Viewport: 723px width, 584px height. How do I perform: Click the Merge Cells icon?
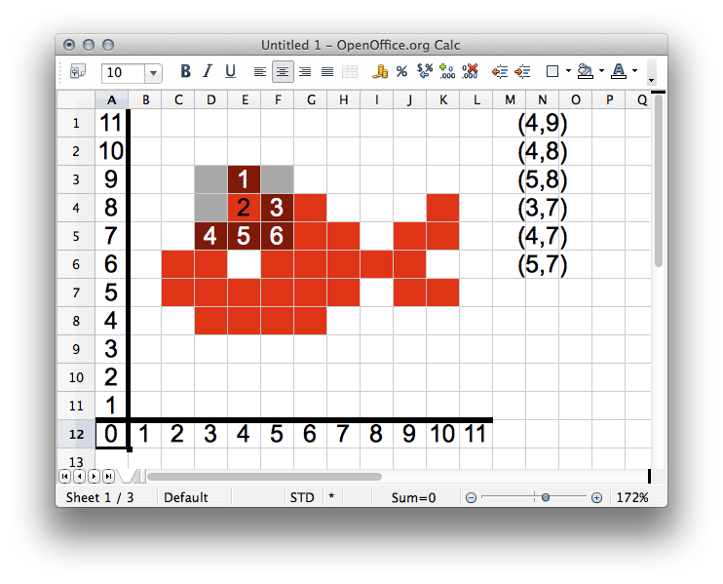click(350, 72)
